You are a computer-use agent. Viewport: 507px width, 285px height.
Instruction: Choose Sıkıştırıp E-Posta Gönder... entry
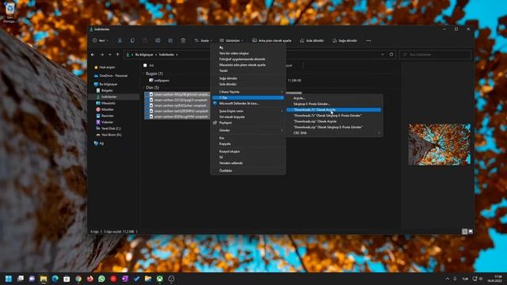(334, 104)
